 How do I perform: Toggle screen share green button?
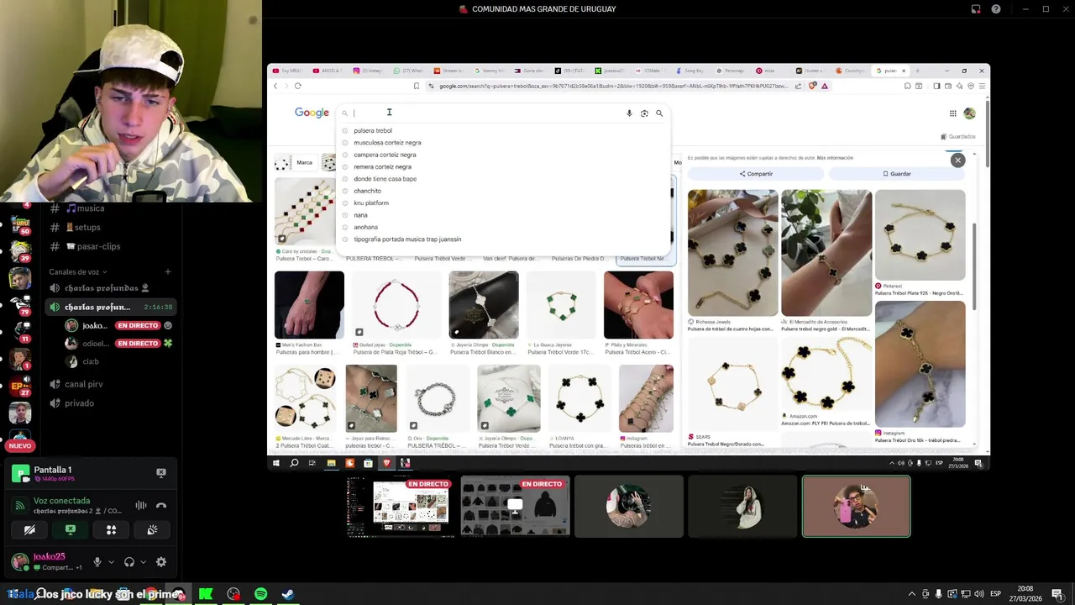click(71, 529)
